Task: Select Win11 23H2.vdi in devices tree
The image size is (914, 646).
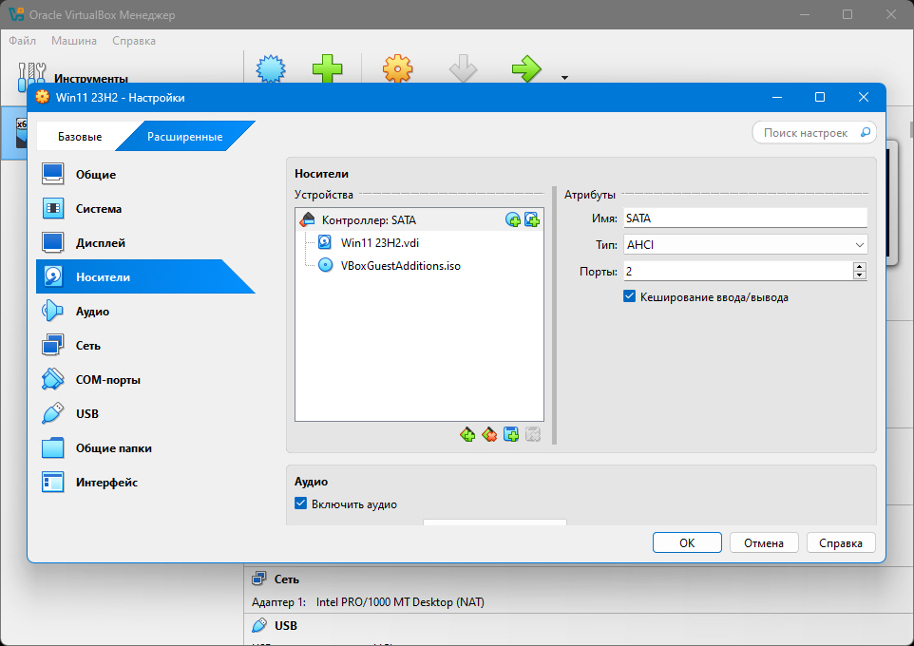Action: click(379, 242)
